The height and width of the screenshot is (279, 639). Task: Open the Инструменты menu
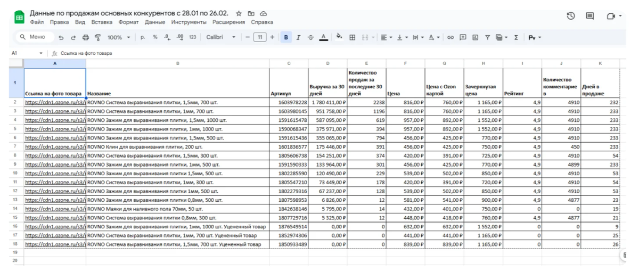pos(189,22)
